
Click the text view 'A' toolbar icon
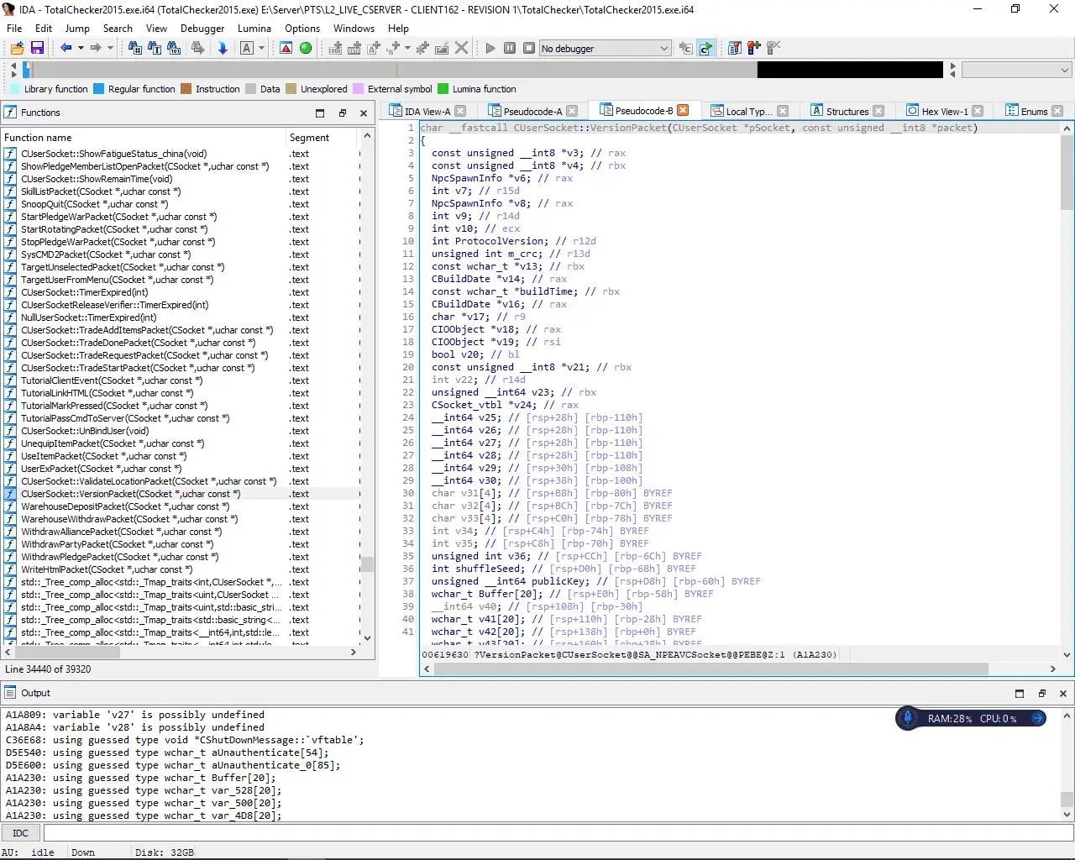point(246,48)
